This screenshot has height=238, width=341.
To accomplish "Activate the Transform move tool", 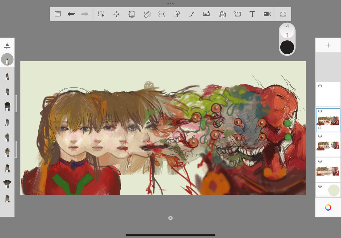I will 116,14.
